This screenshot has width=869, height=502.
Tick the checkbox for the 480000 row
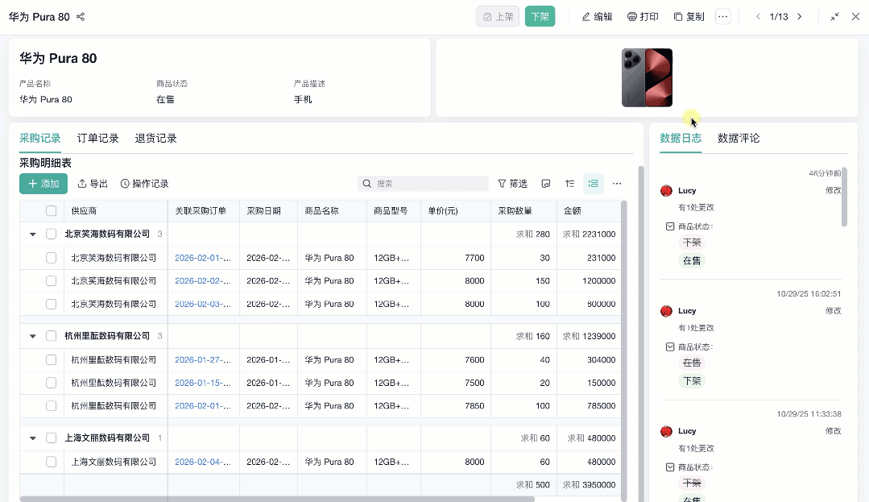click(51, 462)
